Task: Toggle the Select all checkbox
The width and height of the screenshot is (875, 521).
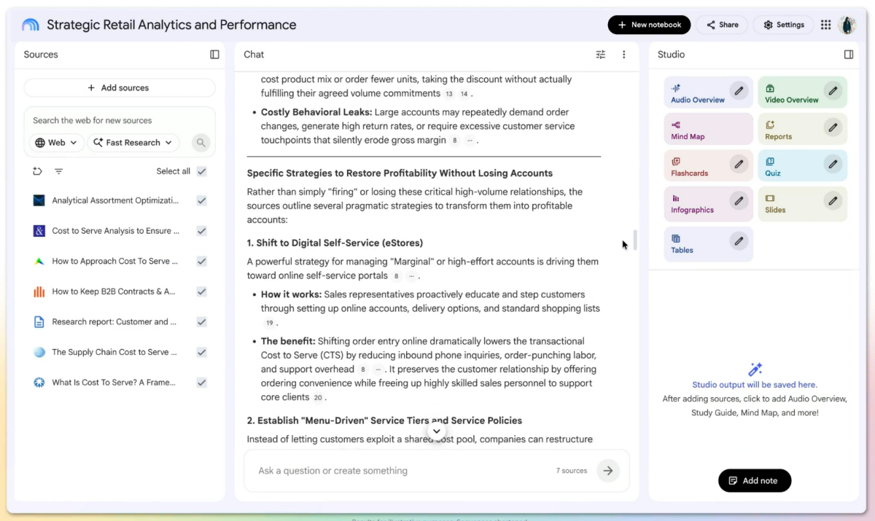Action: [x=201, y=171]
